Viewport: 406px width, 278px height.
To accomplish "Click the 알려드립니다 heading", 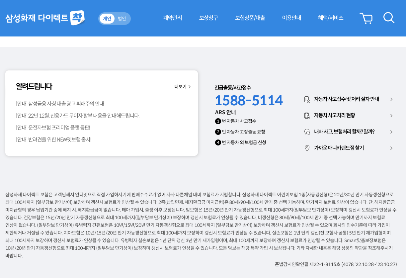I will (x=34, y=86).
